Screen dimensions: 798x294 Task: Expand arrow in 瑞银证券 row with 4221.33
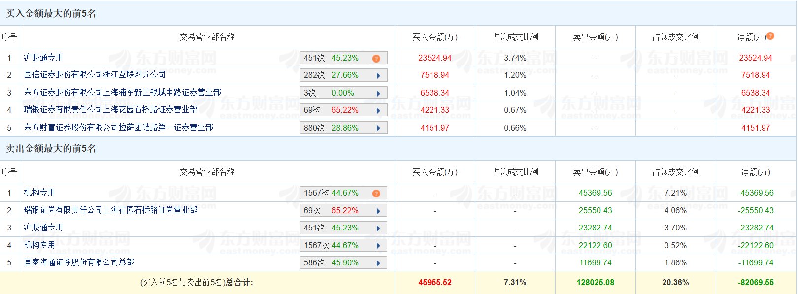[x=378, y=111]
